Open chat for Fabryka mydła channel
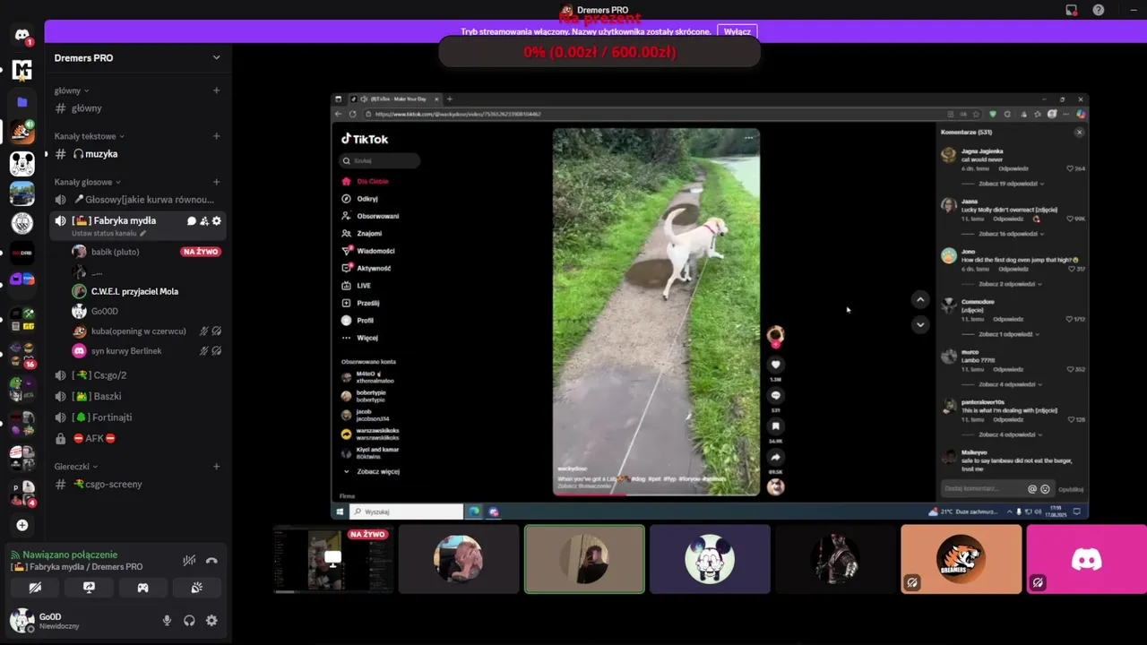 click(x=191, y=220)
